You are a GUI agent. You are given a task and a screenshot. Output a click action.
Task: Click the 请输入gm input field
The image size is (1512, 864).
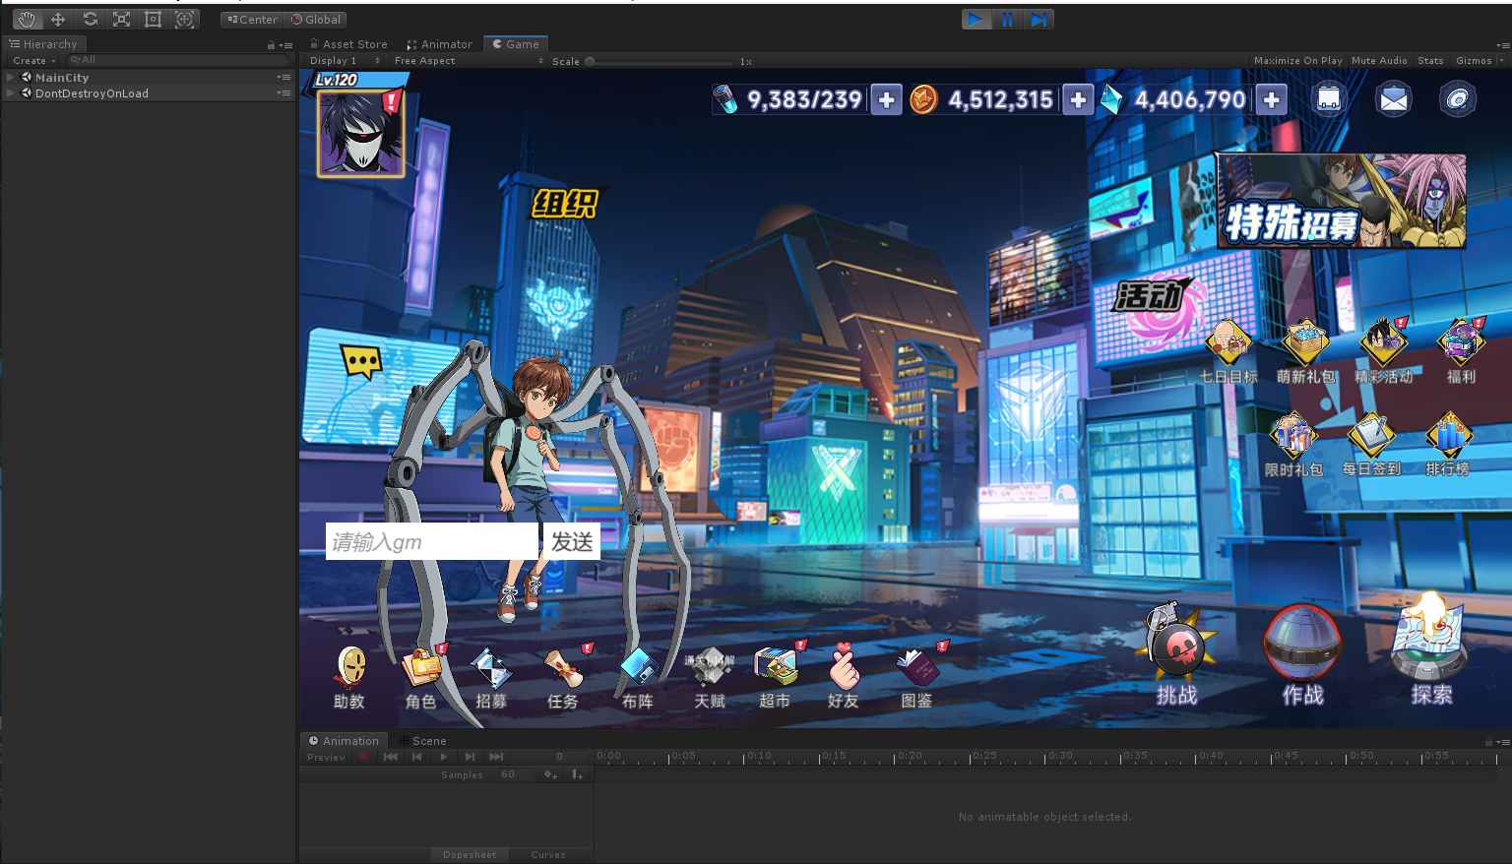pyautogui.click(x=431, y=541)
